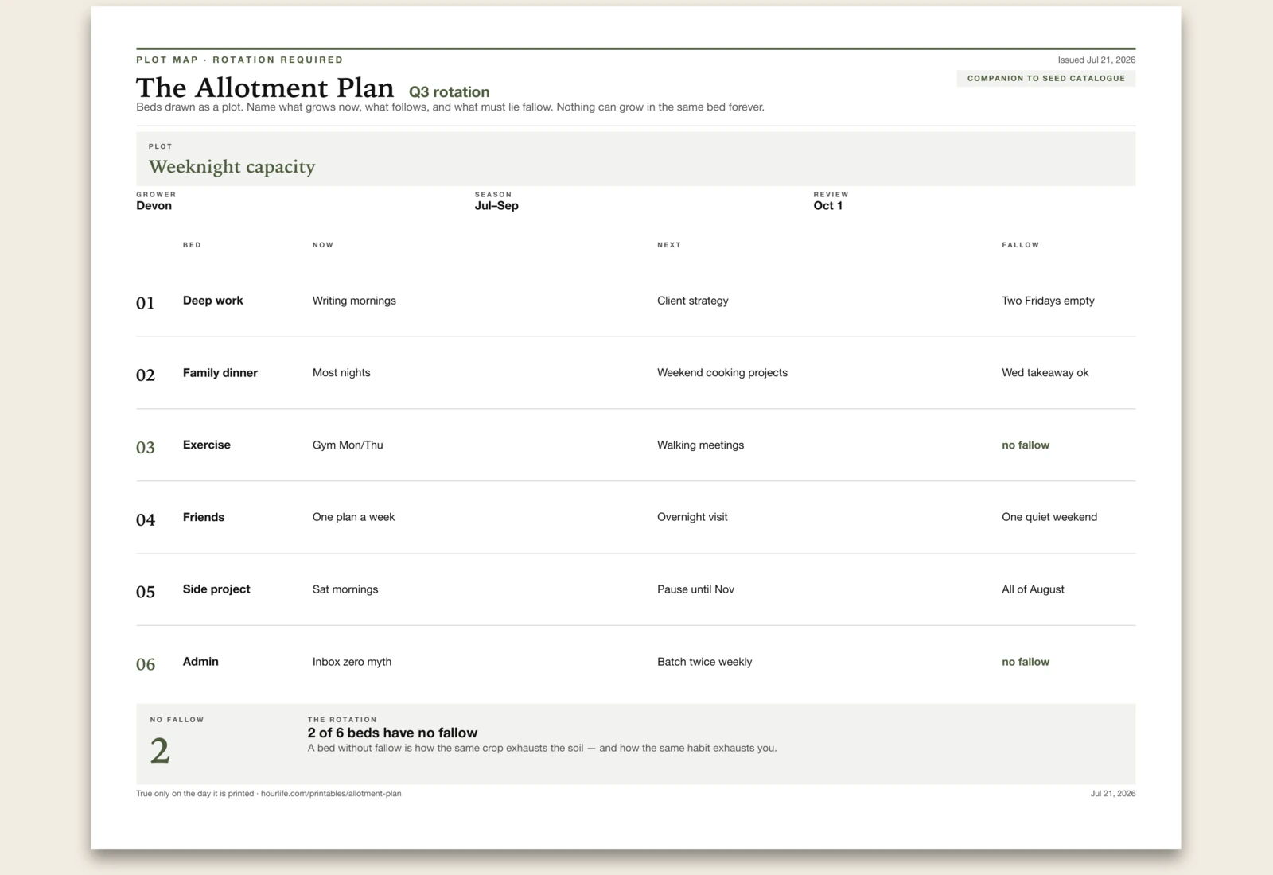
Task: Click bed number '02'
Action: (x=145, y=375)
